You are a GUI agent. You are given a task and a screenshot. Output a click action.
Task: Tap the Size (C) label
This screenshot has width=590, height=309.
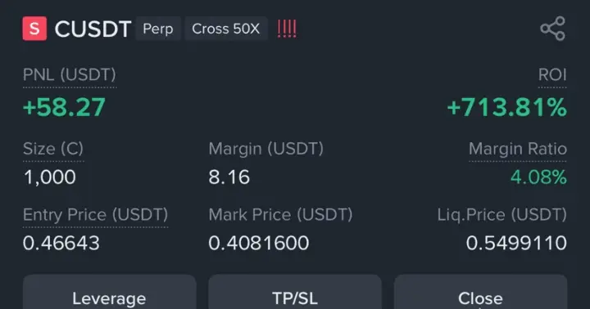(x=53, y=149)
